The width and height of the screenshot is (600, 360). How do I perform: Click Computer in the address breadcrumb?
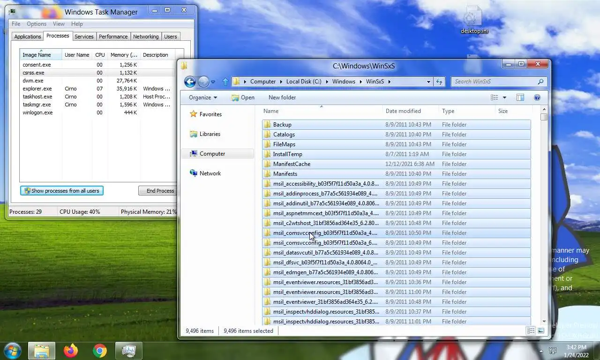pyautogui.click(x=263, y=82)
